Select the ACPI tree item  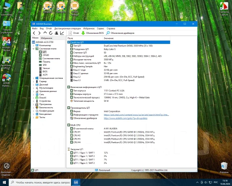(x=43, y=75)
